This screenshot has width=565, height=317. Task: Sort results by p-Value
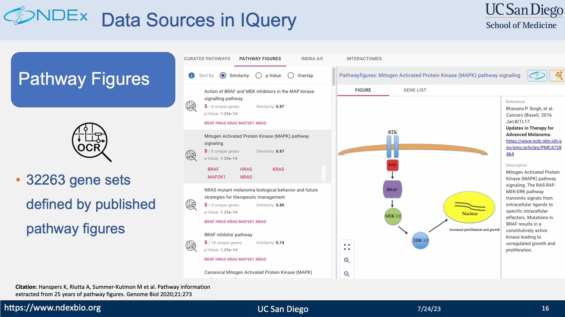[x=259, y=75]
